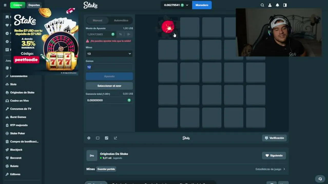This screenshot has width=328, height=184.
Task: Open RTP mejorado in the sidebar
Action: (x=19, y=125)
